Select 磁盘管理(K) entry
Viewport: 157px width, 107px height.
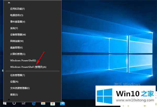[32, 48]
